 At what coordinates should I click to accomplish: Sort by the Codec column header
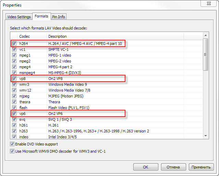32,36
